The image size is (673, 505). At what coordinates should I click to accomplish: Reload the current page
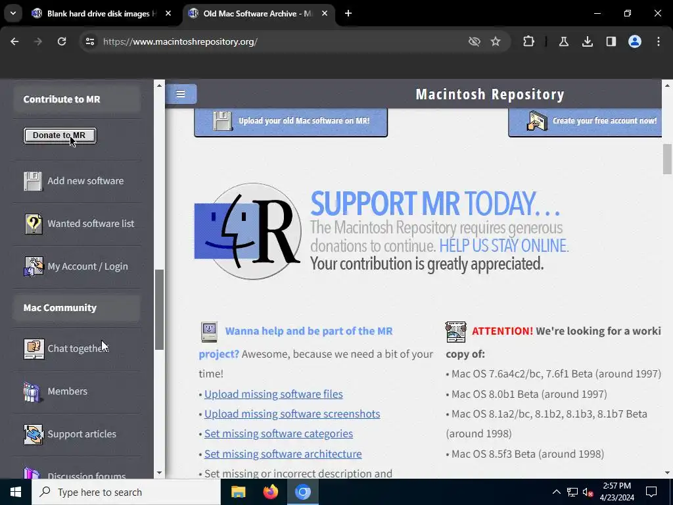coord(62,41)
